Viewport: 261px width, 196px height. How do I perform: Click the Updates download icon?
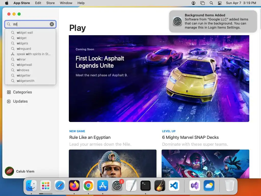[9, 101]
